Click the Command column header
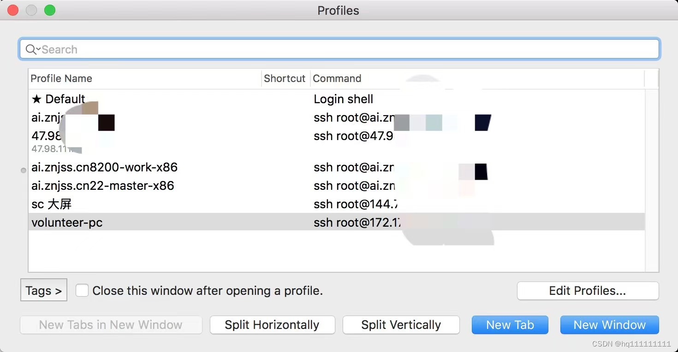Screen dimensions: 678x352 coord(337,78)
